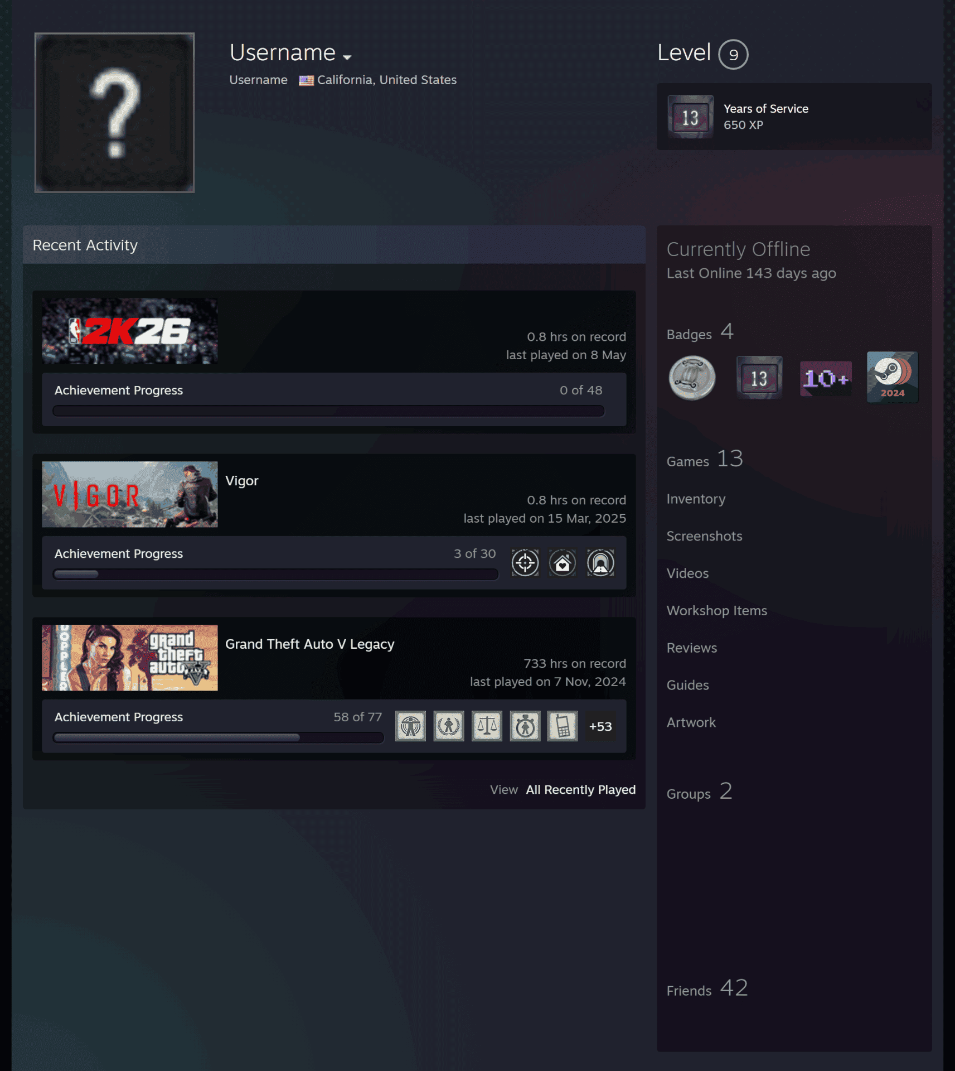This screenshot has width=955, height=1071.
Task: Open the Reviews section
Action: coord(691,648)
